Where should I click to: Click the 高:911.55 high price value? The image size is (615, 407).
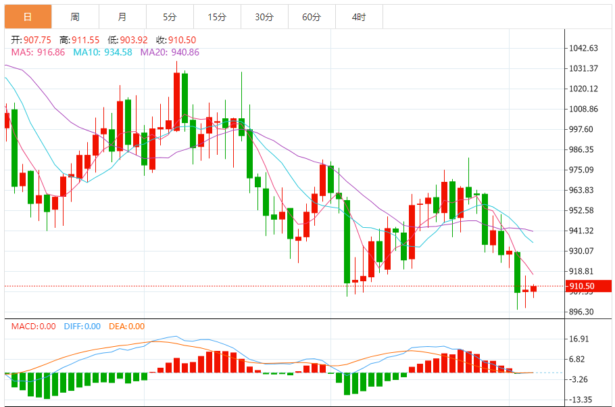coord(79,40)
